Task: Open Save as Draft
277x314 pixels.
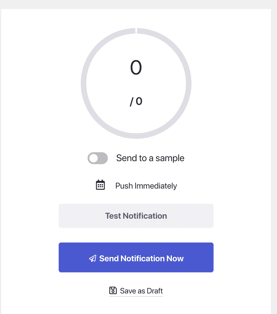Action: [x=136, y=290]
